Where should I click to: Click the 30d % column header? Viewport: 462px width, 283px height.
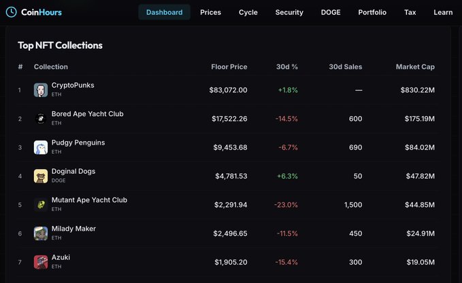click(x=287, y=67)
